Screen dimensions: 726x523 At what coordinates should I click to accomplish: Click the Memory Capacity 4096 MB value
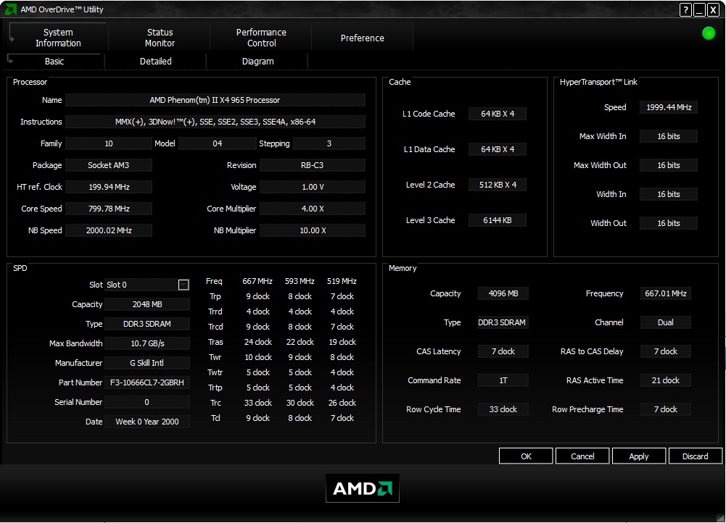pos(503,293)
